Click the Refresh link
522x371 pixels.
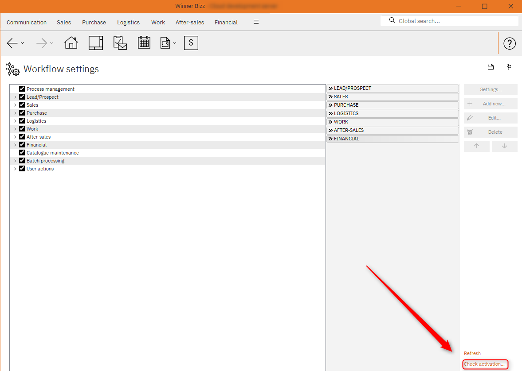click(x=472, y=353)
